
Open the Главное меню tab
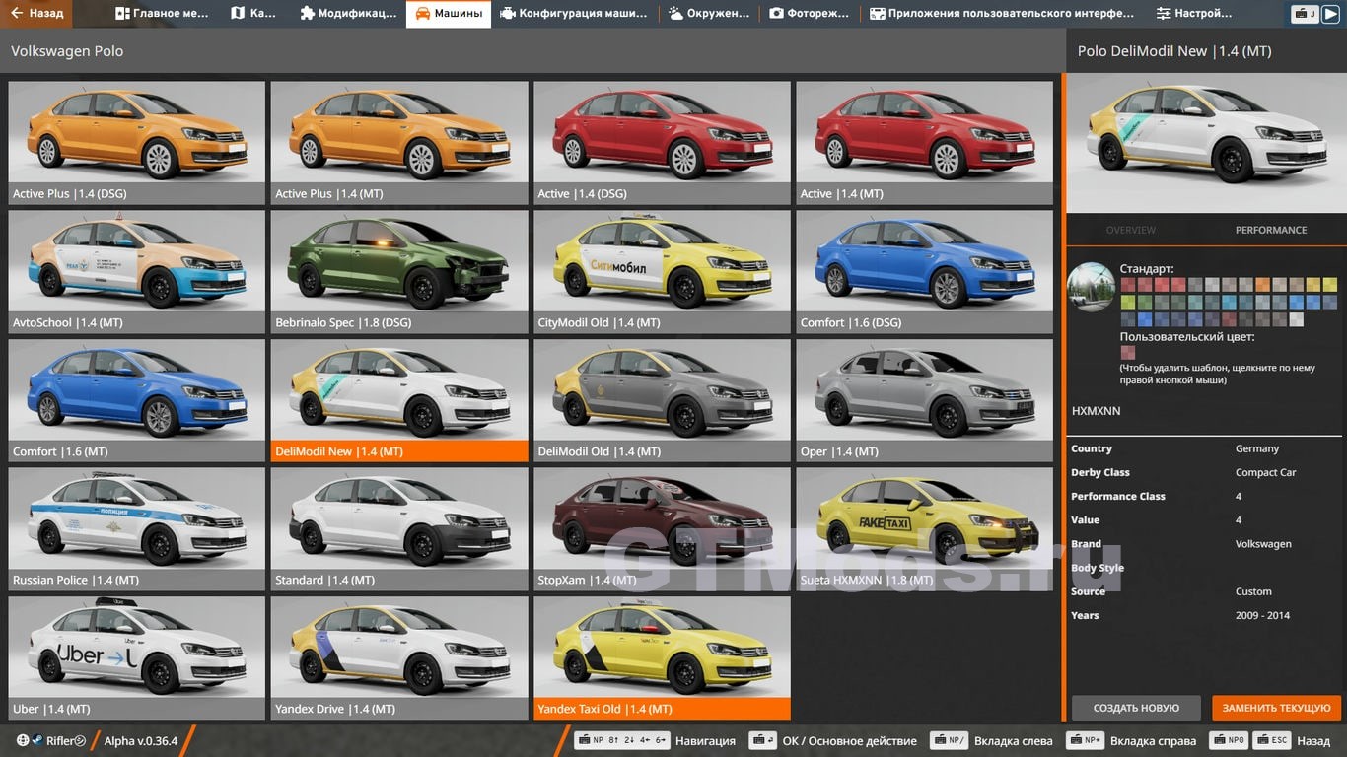pos(162,14)
